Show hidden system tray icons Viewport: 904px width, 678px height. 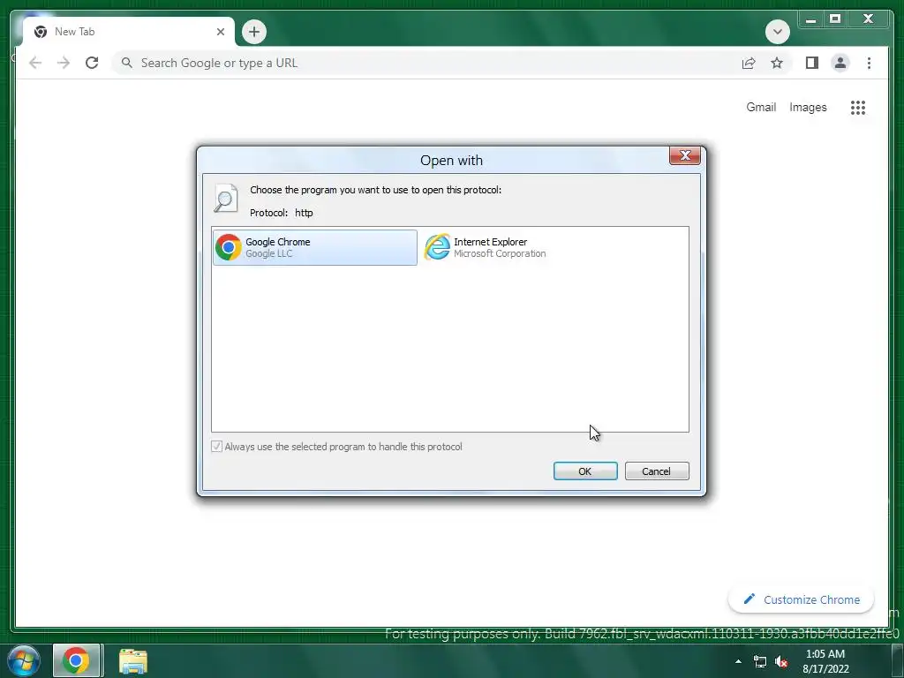click(x=739, y=661)
